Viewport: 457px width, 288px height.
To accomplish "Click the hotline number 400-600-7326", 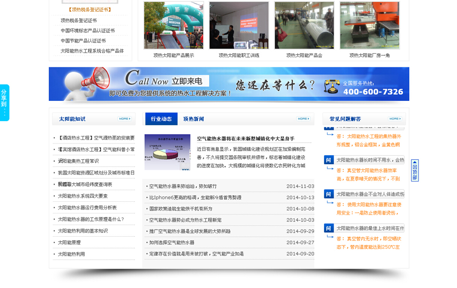I will 373,92.
